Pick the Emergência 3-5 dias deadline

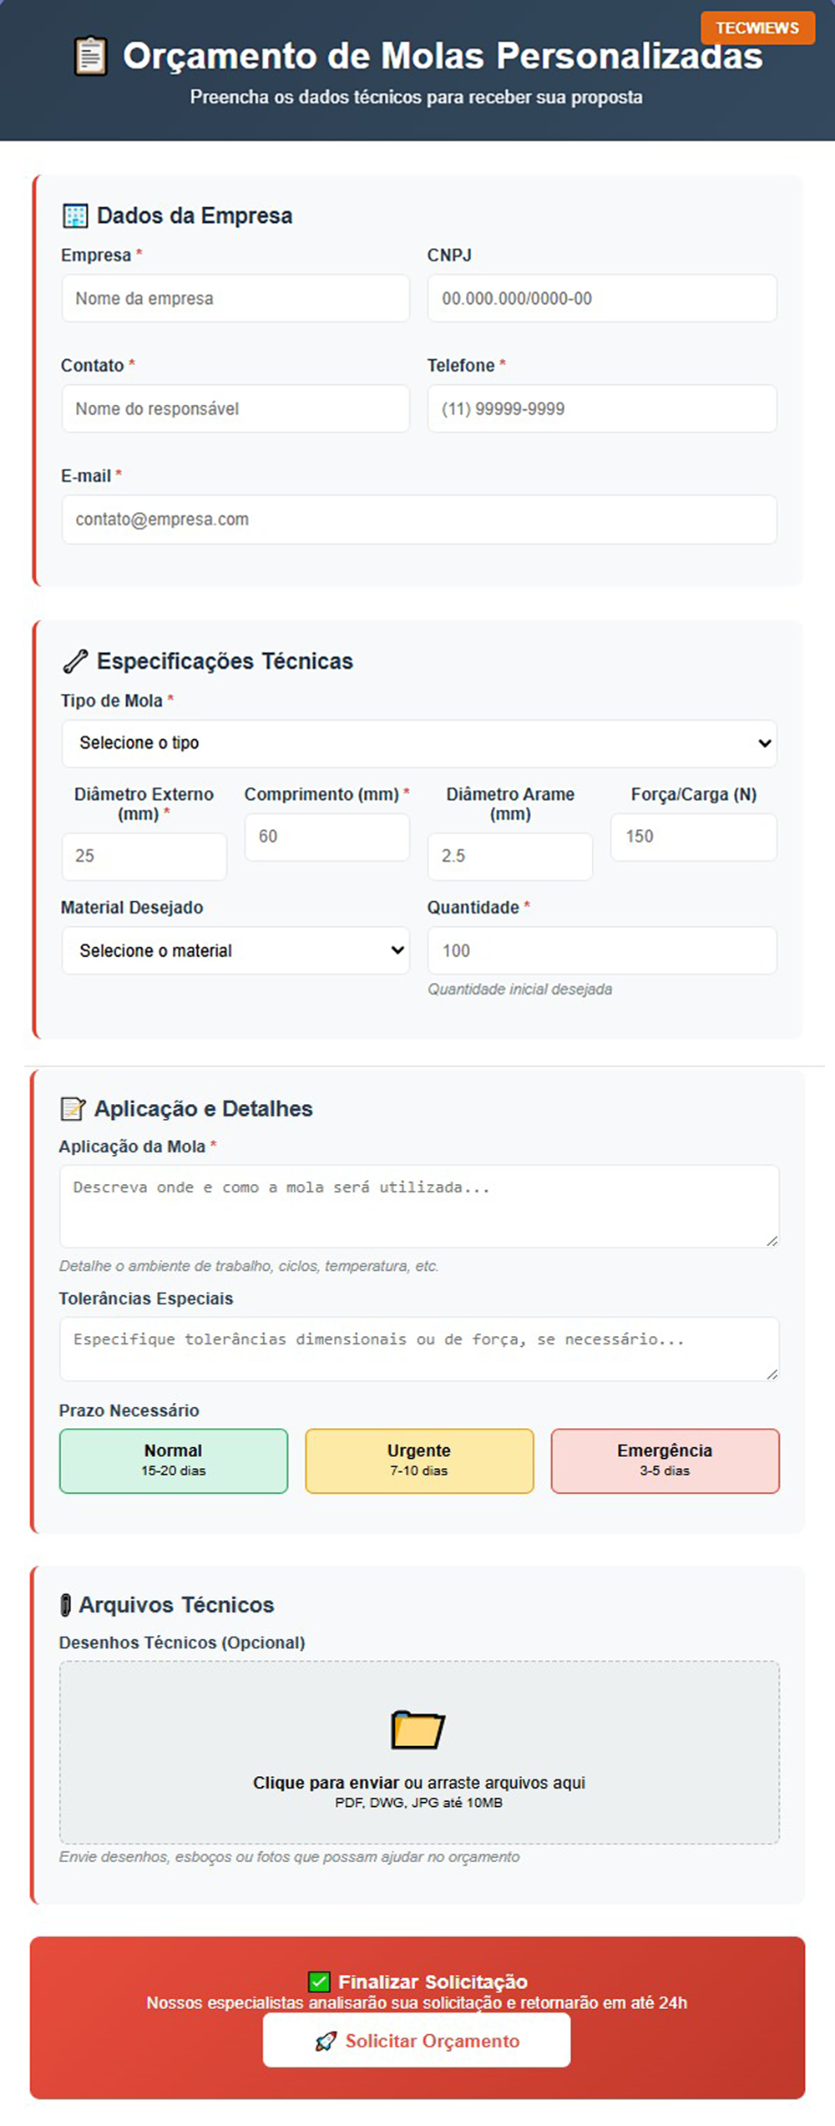tap(665, 1460)
